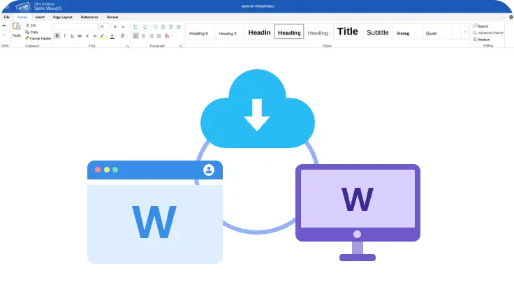Open the font size dropdown arrow
Viewport: 514px width, 296px height.
(108, 27)
